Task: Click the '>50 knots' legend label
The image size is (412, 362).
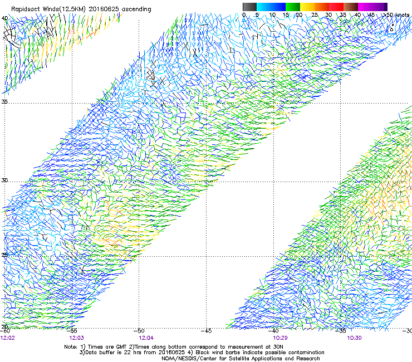Action: [396, 15]
